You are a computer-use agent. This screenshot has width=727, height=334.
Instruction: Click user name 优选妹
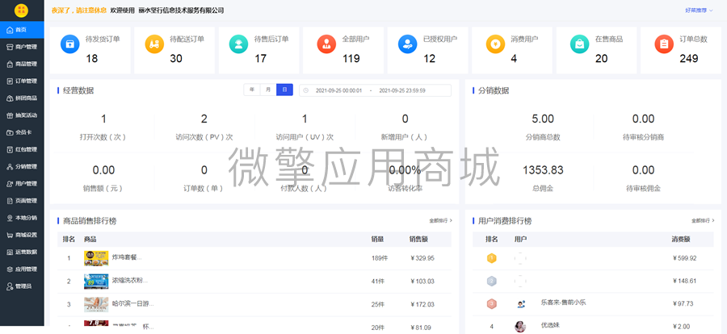click(550, 325)
